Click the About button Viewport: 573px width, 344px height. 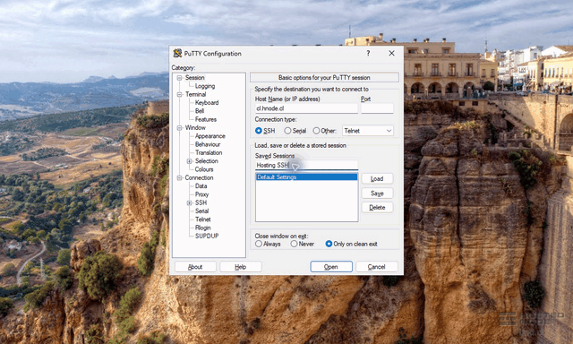(x=195, y=267)
